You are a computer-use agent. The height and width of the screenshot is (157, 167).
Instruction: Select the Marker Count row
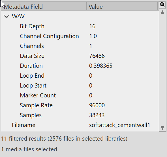(x=80, y=95)
